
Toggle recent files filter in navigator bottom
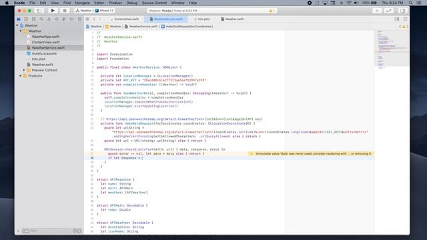click(x=75, y=231)
